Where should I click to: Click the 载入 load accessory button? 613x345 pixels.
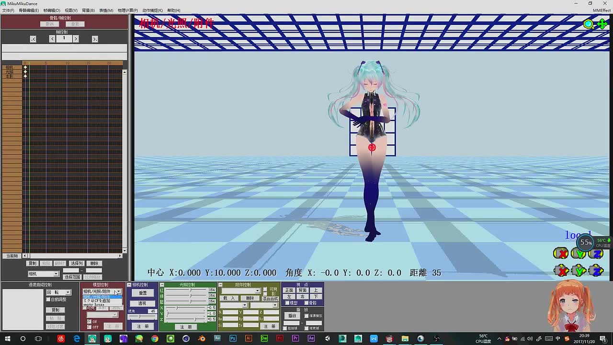(229, 298)
